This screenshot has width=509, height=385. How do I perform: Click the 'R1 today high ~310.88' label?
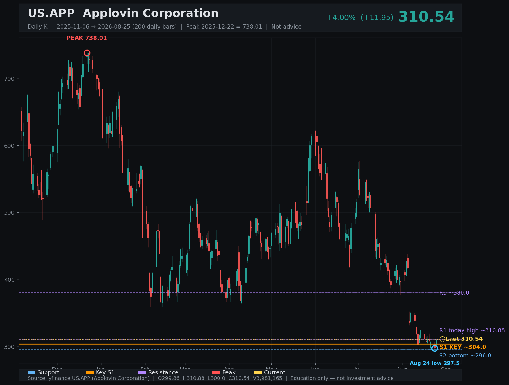tap(472, 330)
